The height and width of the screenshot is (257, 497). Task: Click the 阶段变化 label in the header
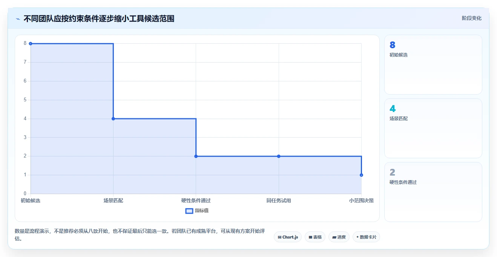point(471,18)
